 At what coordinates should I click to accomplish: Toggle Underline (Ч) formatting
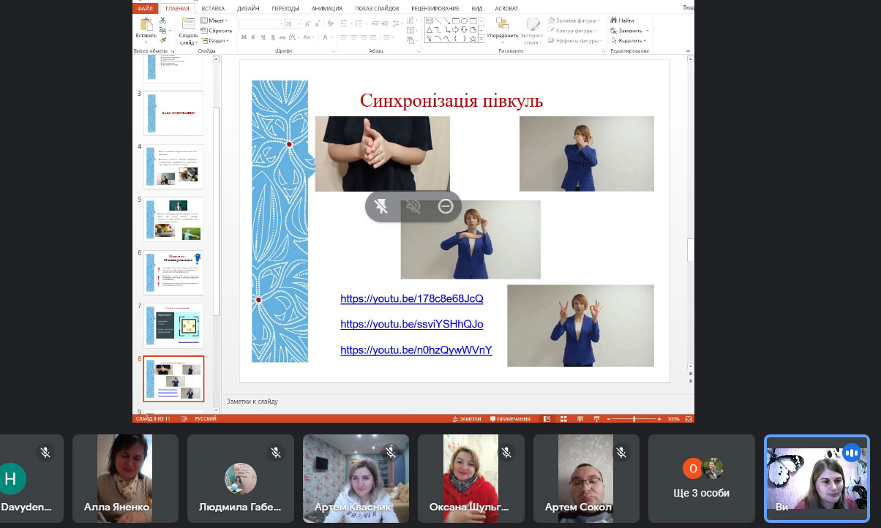(262, 37)
